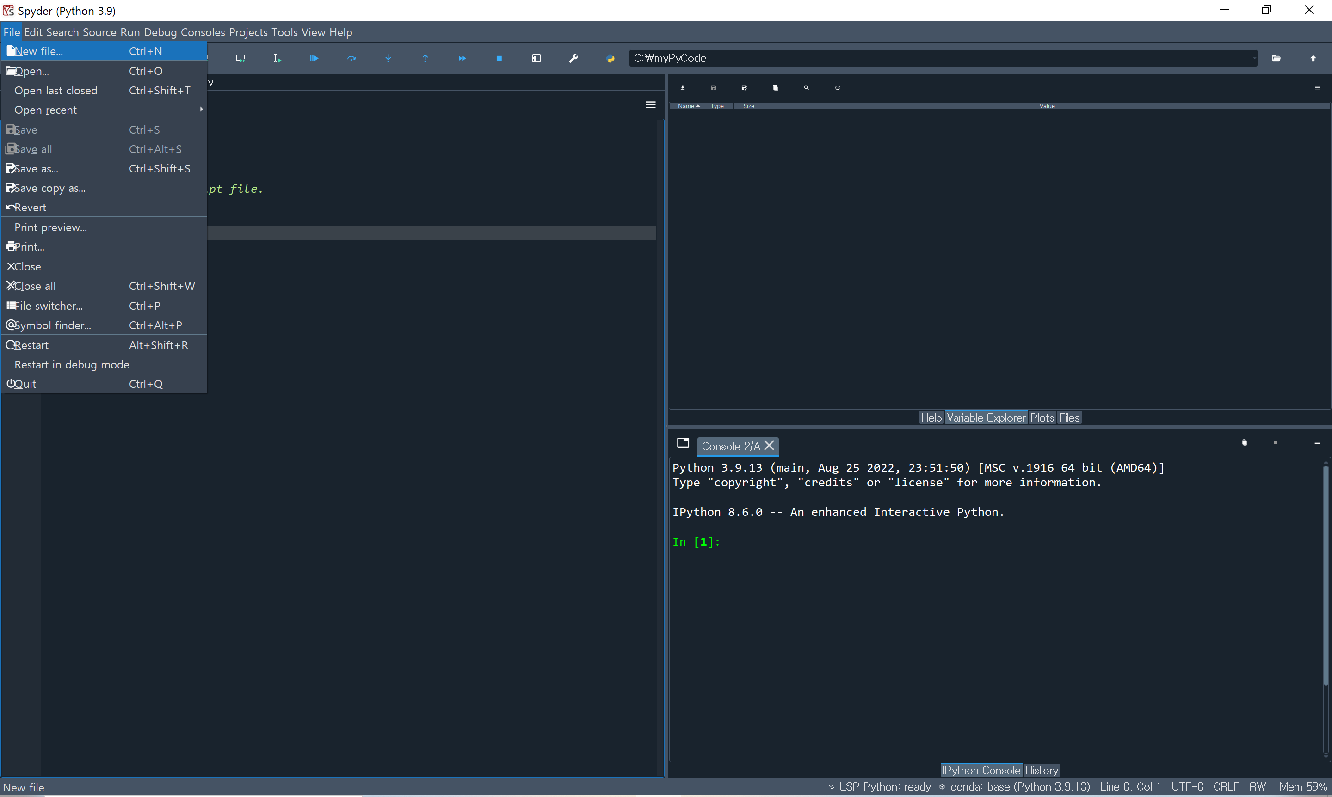
Task: Choose Save as… in the File menu
Action: 36,169
